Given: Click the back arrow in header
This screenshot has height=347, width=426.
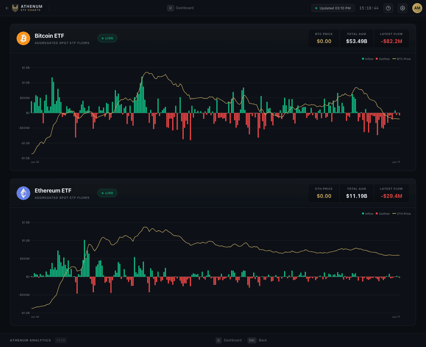Looking at the screenshot, I should click(7, 8).
